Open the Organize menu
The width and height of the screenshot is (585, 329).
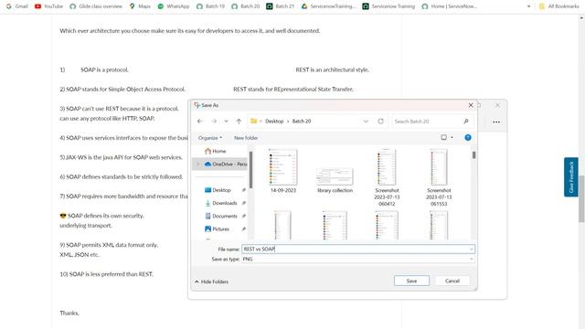pyautogui.click(x=210, y=138)
